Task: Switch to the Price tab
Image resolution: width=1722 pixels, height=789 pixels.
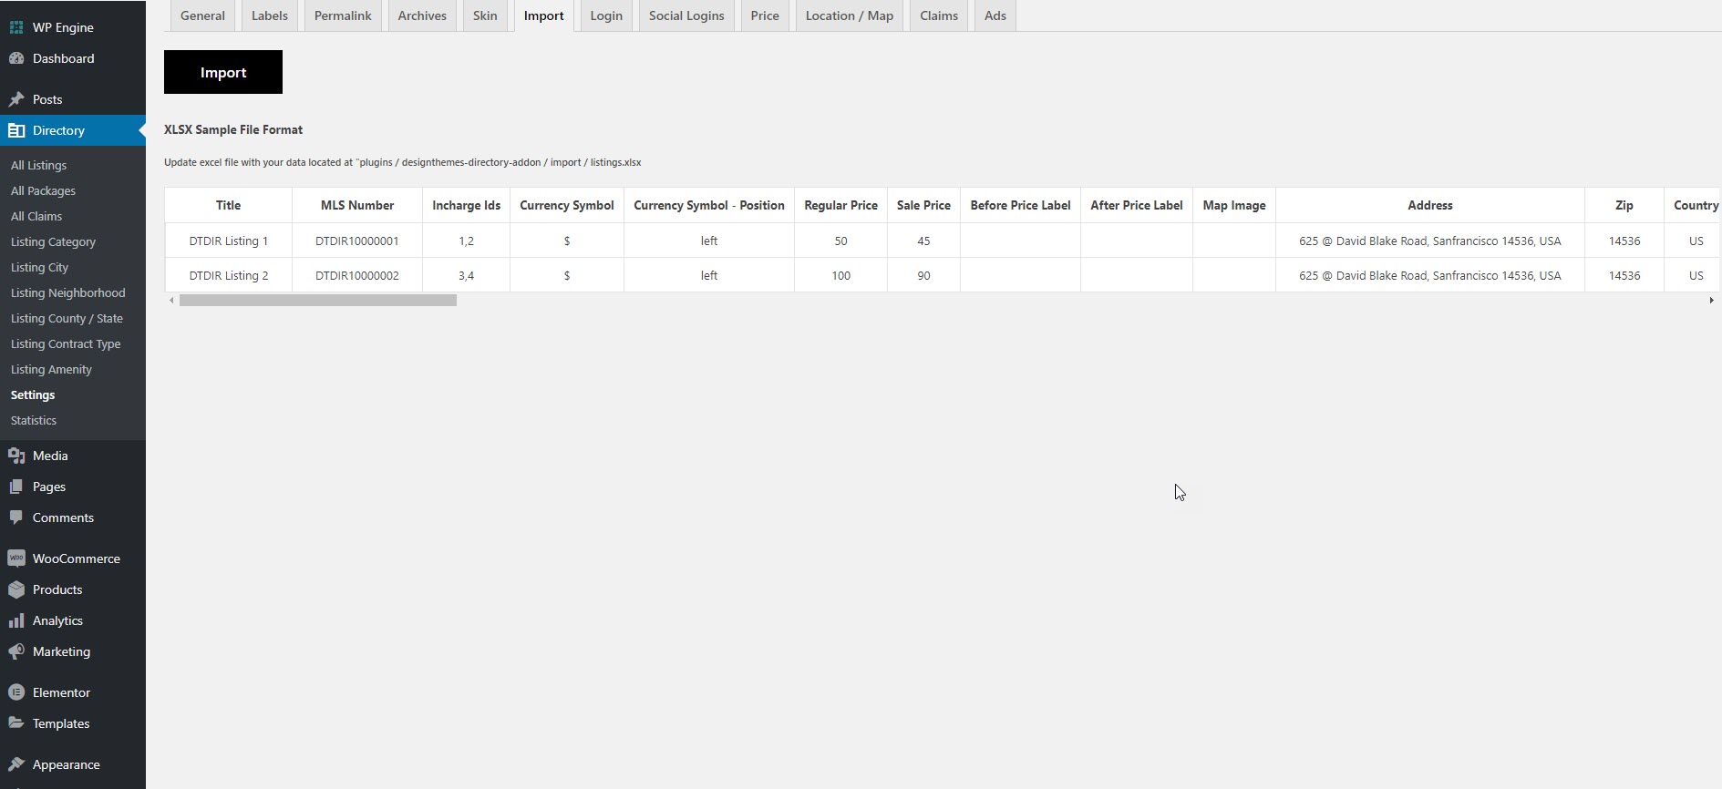Action: coord(765,15)
